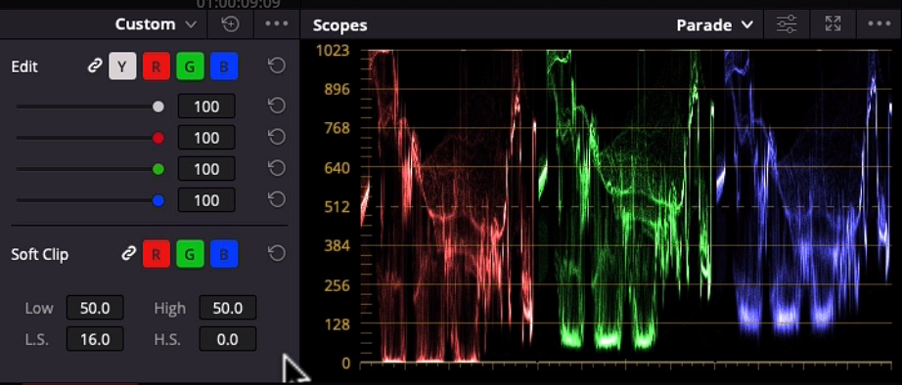Toggle the red Edit channel button
The width and height of the screenshot is (902, 385).
click(157, 66)
